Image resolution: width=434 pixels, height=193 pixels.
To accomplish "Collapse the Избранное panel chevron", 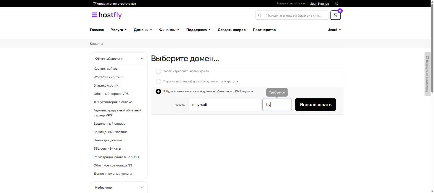I will pyautogui.click(x=142, y=187).
